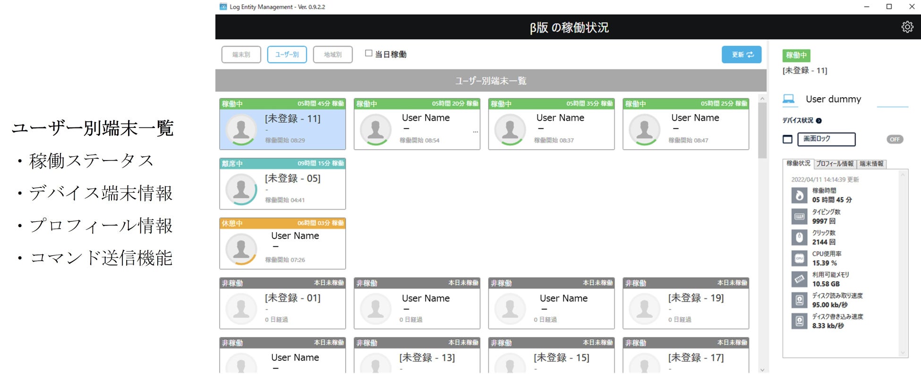921x380 pixels.
Task: Click the 稼働開始 04:41 text
Action: [x=285, y=200]
